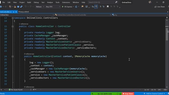Collapse the HomeController constructor block

[13, 56]
